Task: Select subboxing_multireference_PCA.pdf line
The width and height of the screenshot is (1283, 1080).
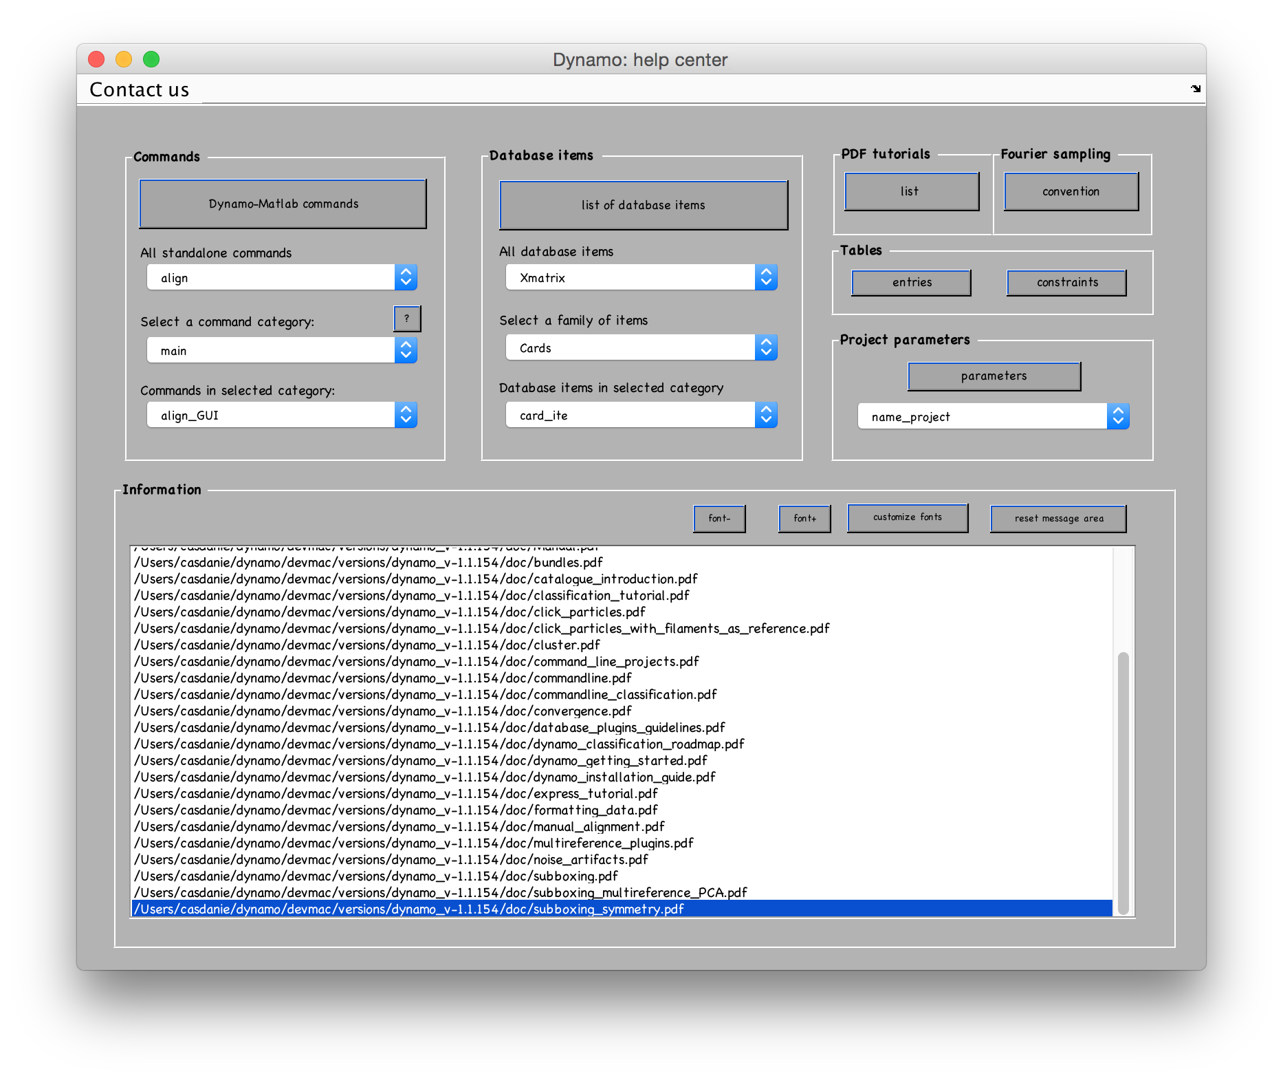Action: (x=622, y=893)
